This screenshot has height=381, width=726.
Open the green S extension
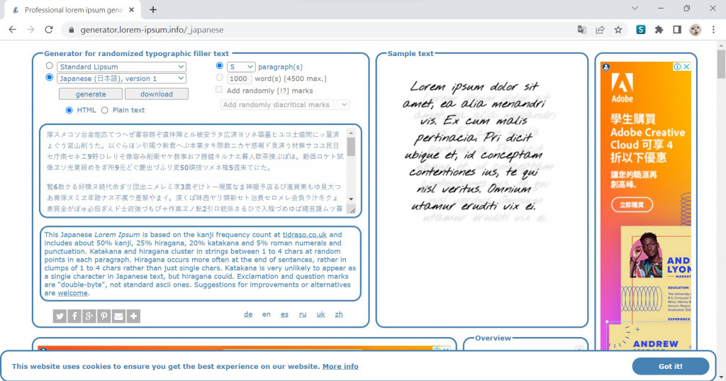pos(641,30)
